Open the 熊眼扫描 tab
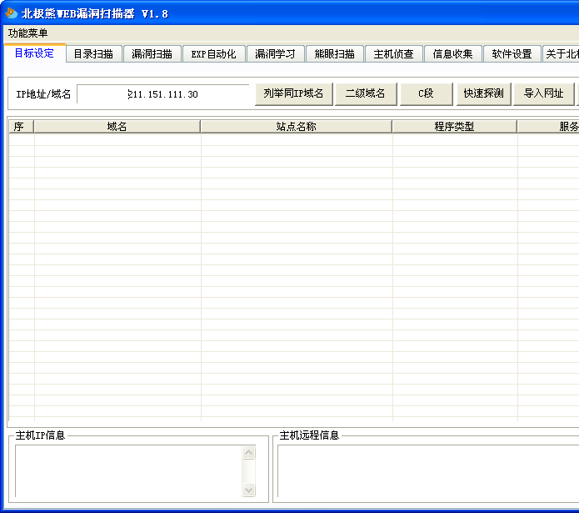 (335, 54)
